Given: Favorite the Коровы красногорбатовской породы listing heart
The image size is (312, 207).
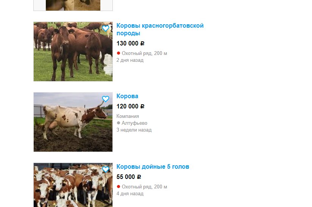Looking at the screenshot, I should click(x=106, y=28).
